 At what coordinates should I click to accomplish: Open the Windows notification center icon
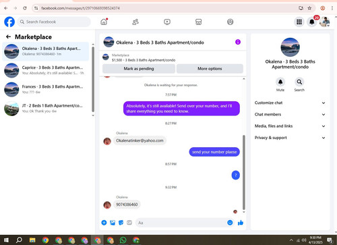[330, 240]
